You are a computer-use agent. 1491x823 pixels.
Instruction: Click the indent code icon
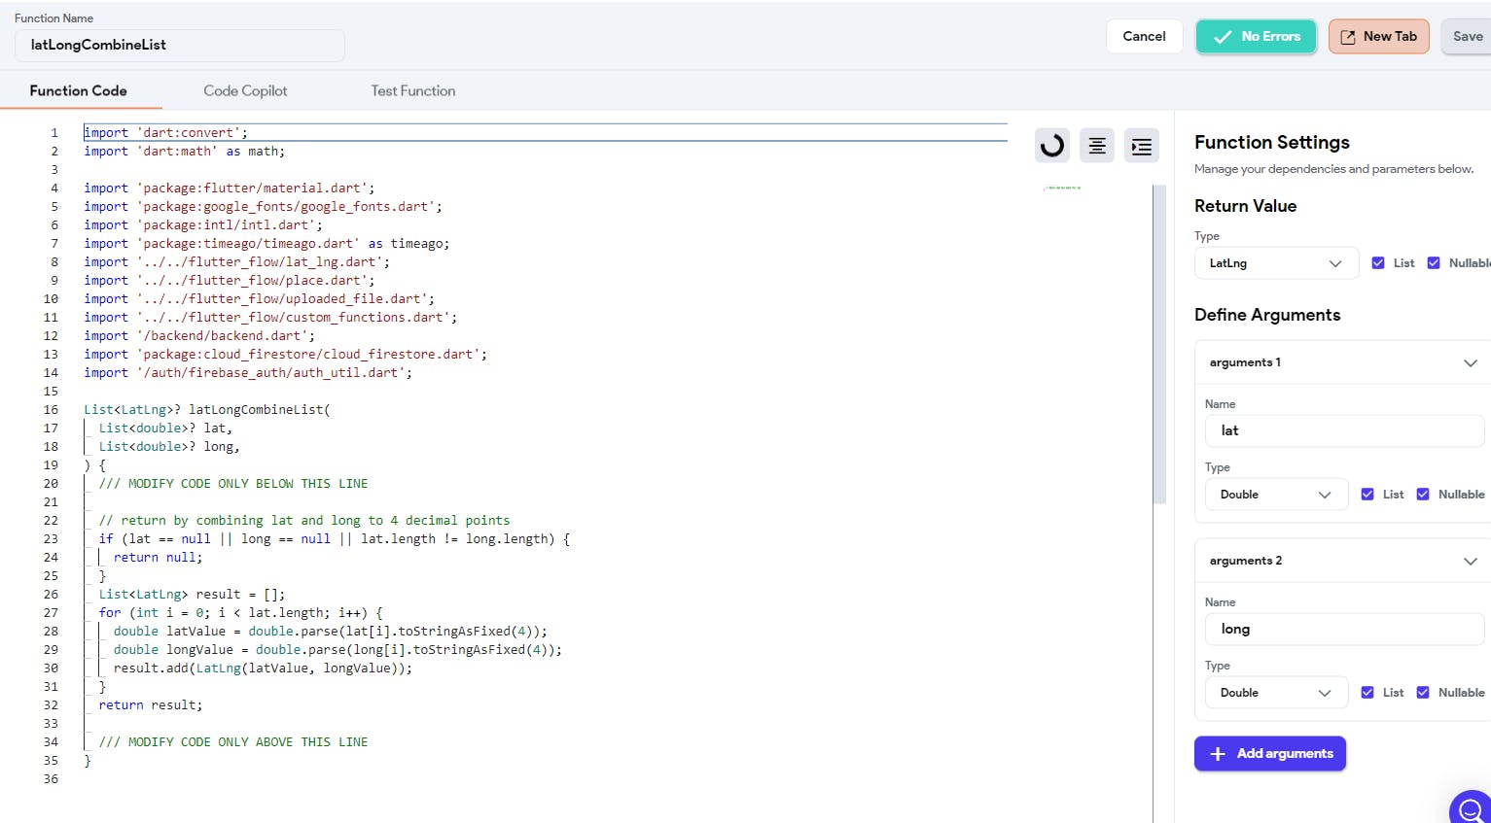pyautogui.click(x=1141, y=146)
